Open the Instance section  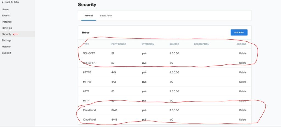[x=7, y=22]
